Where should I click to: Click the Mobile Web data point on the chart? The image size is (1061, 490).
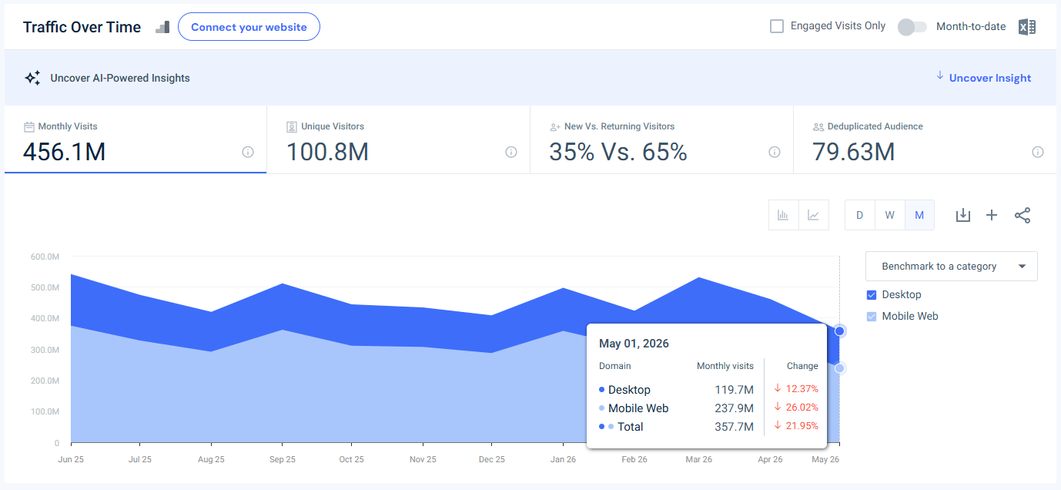(840, 368)
